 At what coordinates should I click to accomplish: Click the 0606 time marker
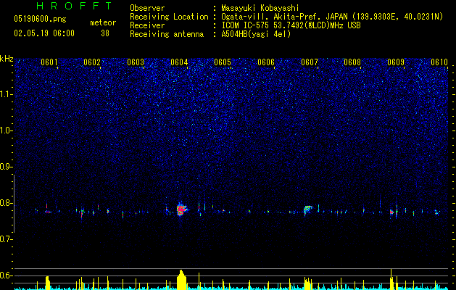click(266, 62)
